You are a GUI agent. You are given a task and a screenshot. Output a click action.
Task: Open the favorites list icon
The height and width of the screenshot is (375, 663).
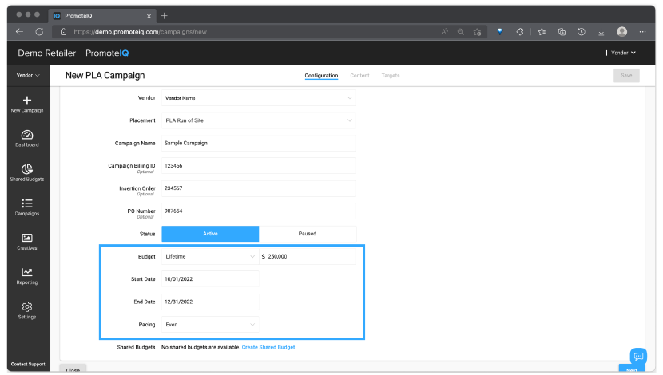pyautogui.click(x=542, y=32)
